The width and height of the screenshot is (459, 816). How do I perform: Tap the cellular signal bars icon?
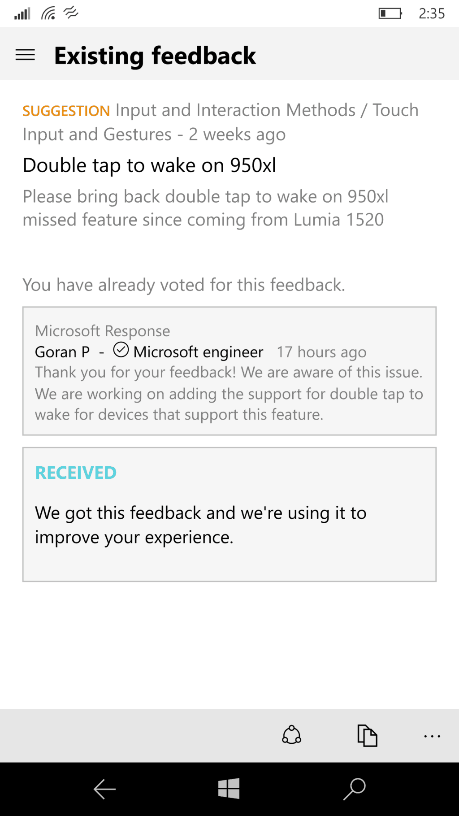tap(22, 13)
